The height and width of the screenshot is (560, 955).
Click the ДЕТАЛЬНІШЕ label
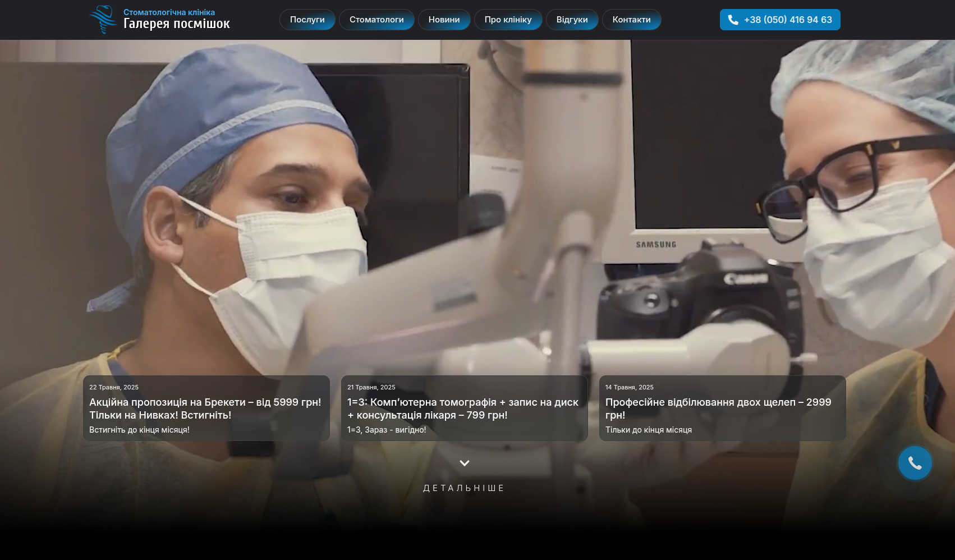464,488
